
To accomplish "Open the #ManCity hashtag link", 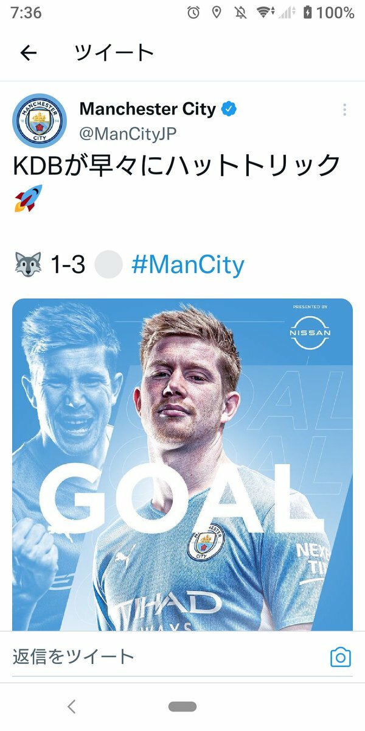I will [187, 265].
